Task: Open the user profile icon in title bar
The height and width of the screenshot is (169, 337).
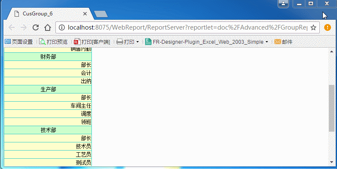Action: (x=283, y=4)
